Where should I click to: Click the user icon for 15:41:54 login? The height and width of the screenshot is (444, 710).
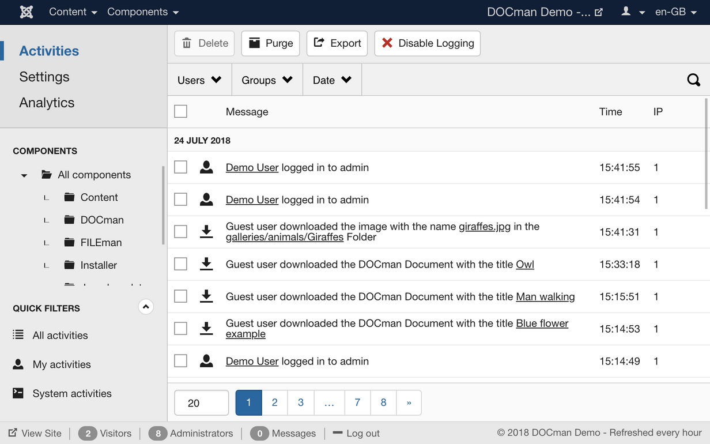click(206, 200)
